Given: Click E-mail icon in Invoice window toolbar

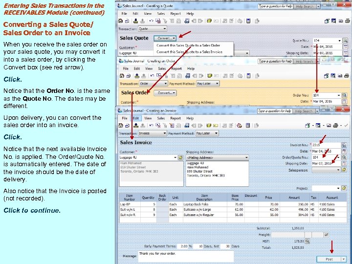Looking at the screenshot, I should click(x=329, y=126).
